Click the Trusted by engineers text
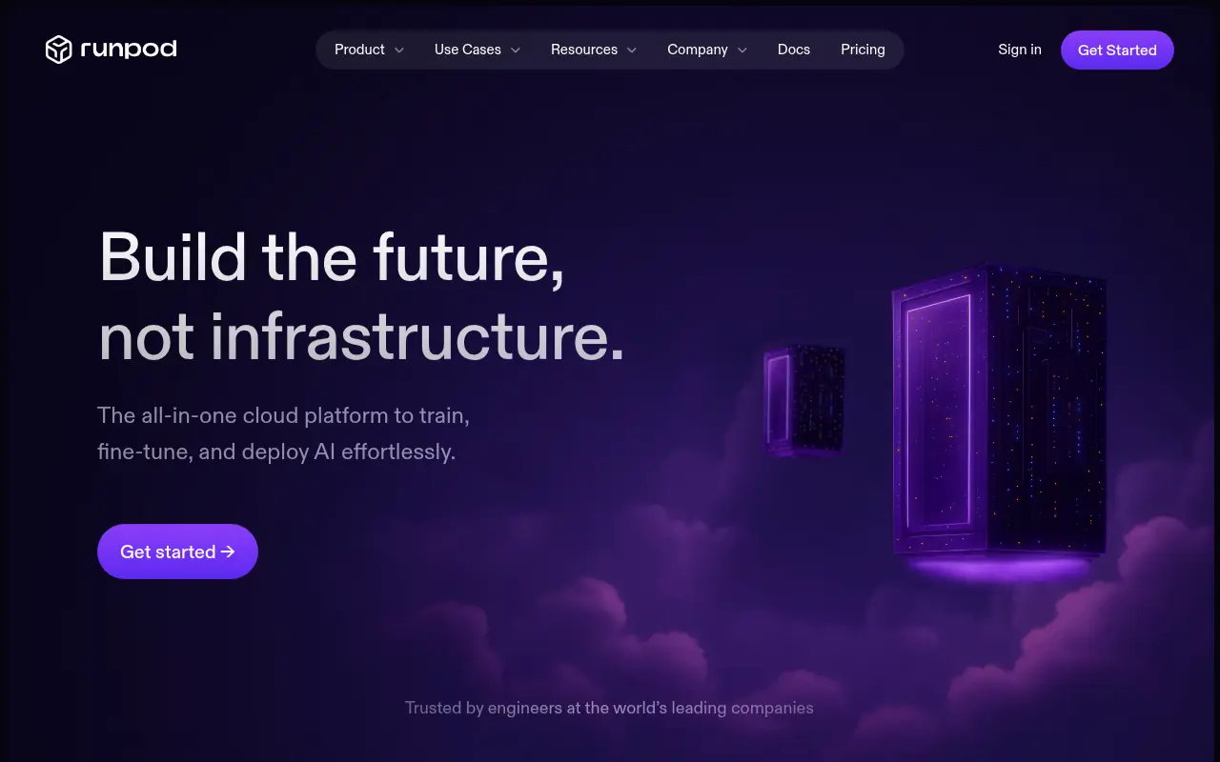This screenshot has height=762, width=1220. (609, 708)
